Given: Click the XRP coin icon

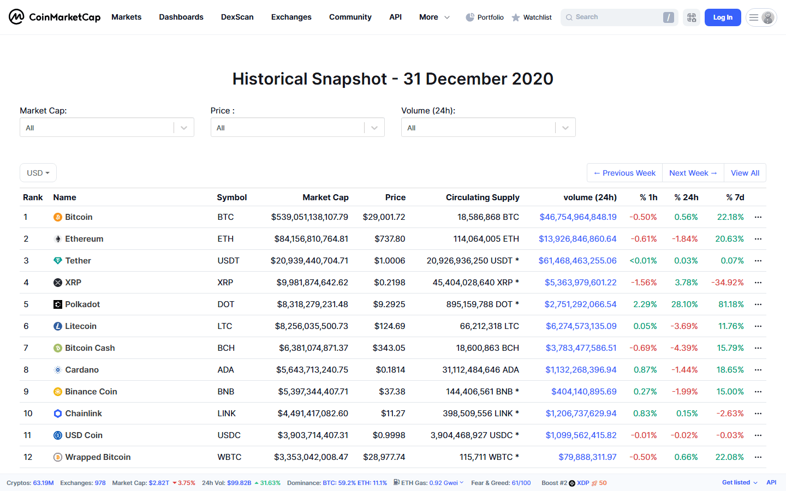Looking at the screenshot, I should point(58,283).
